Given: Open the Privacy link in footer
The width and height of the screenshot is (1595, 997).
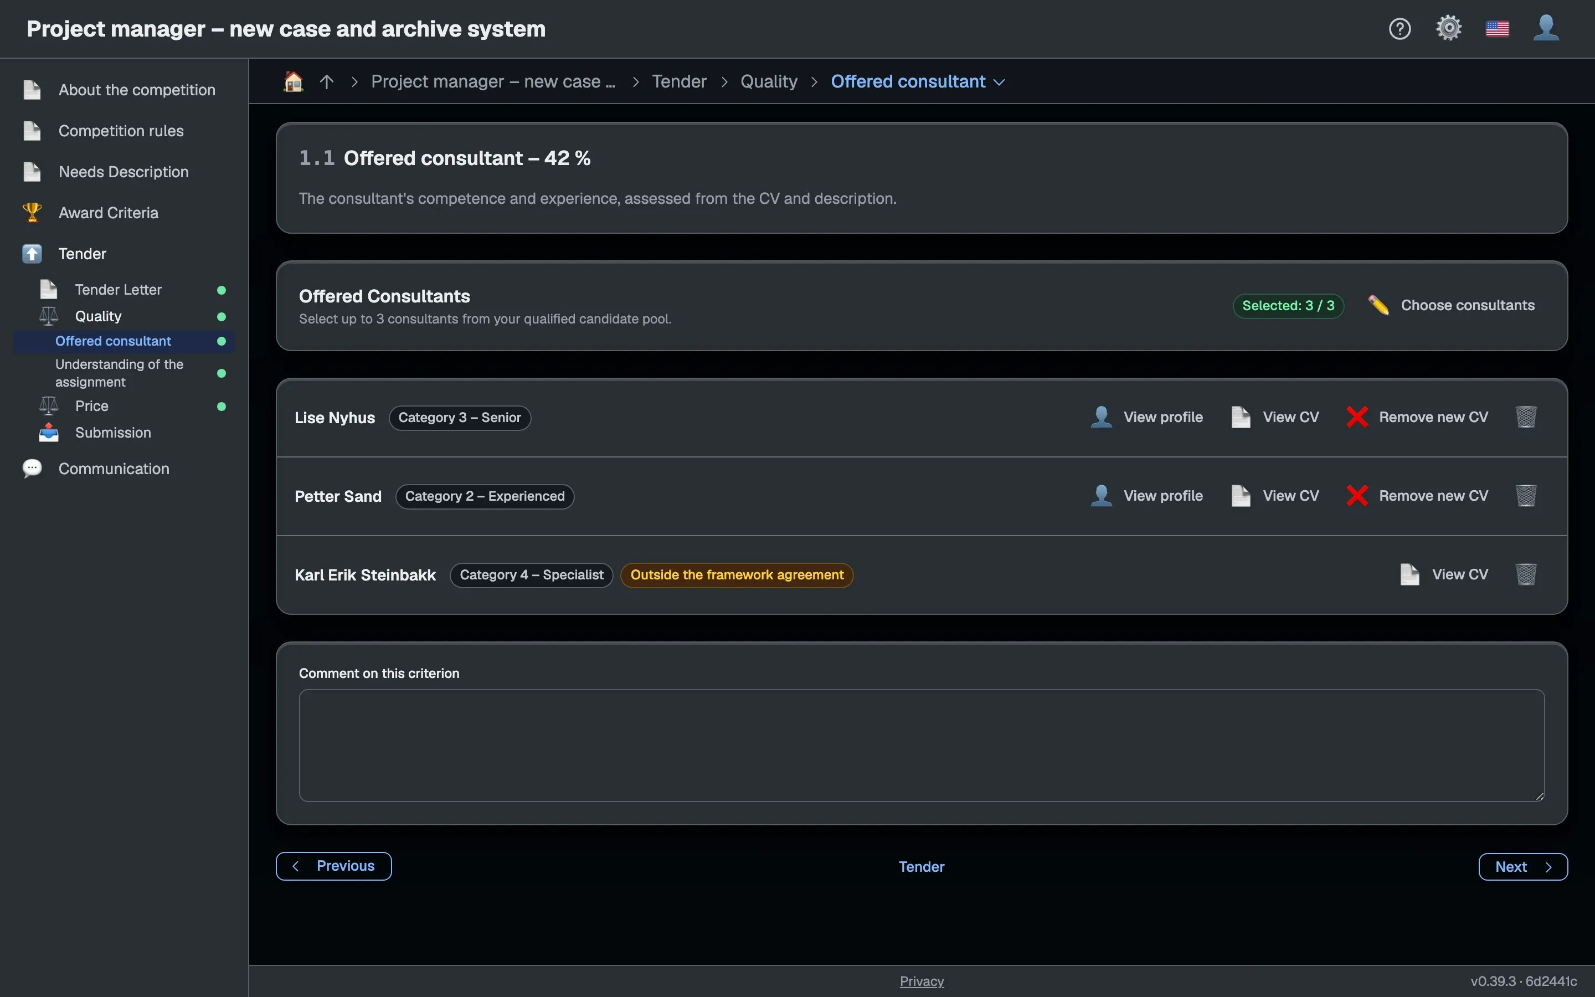Looking at the screenshot, I should 922,981.
